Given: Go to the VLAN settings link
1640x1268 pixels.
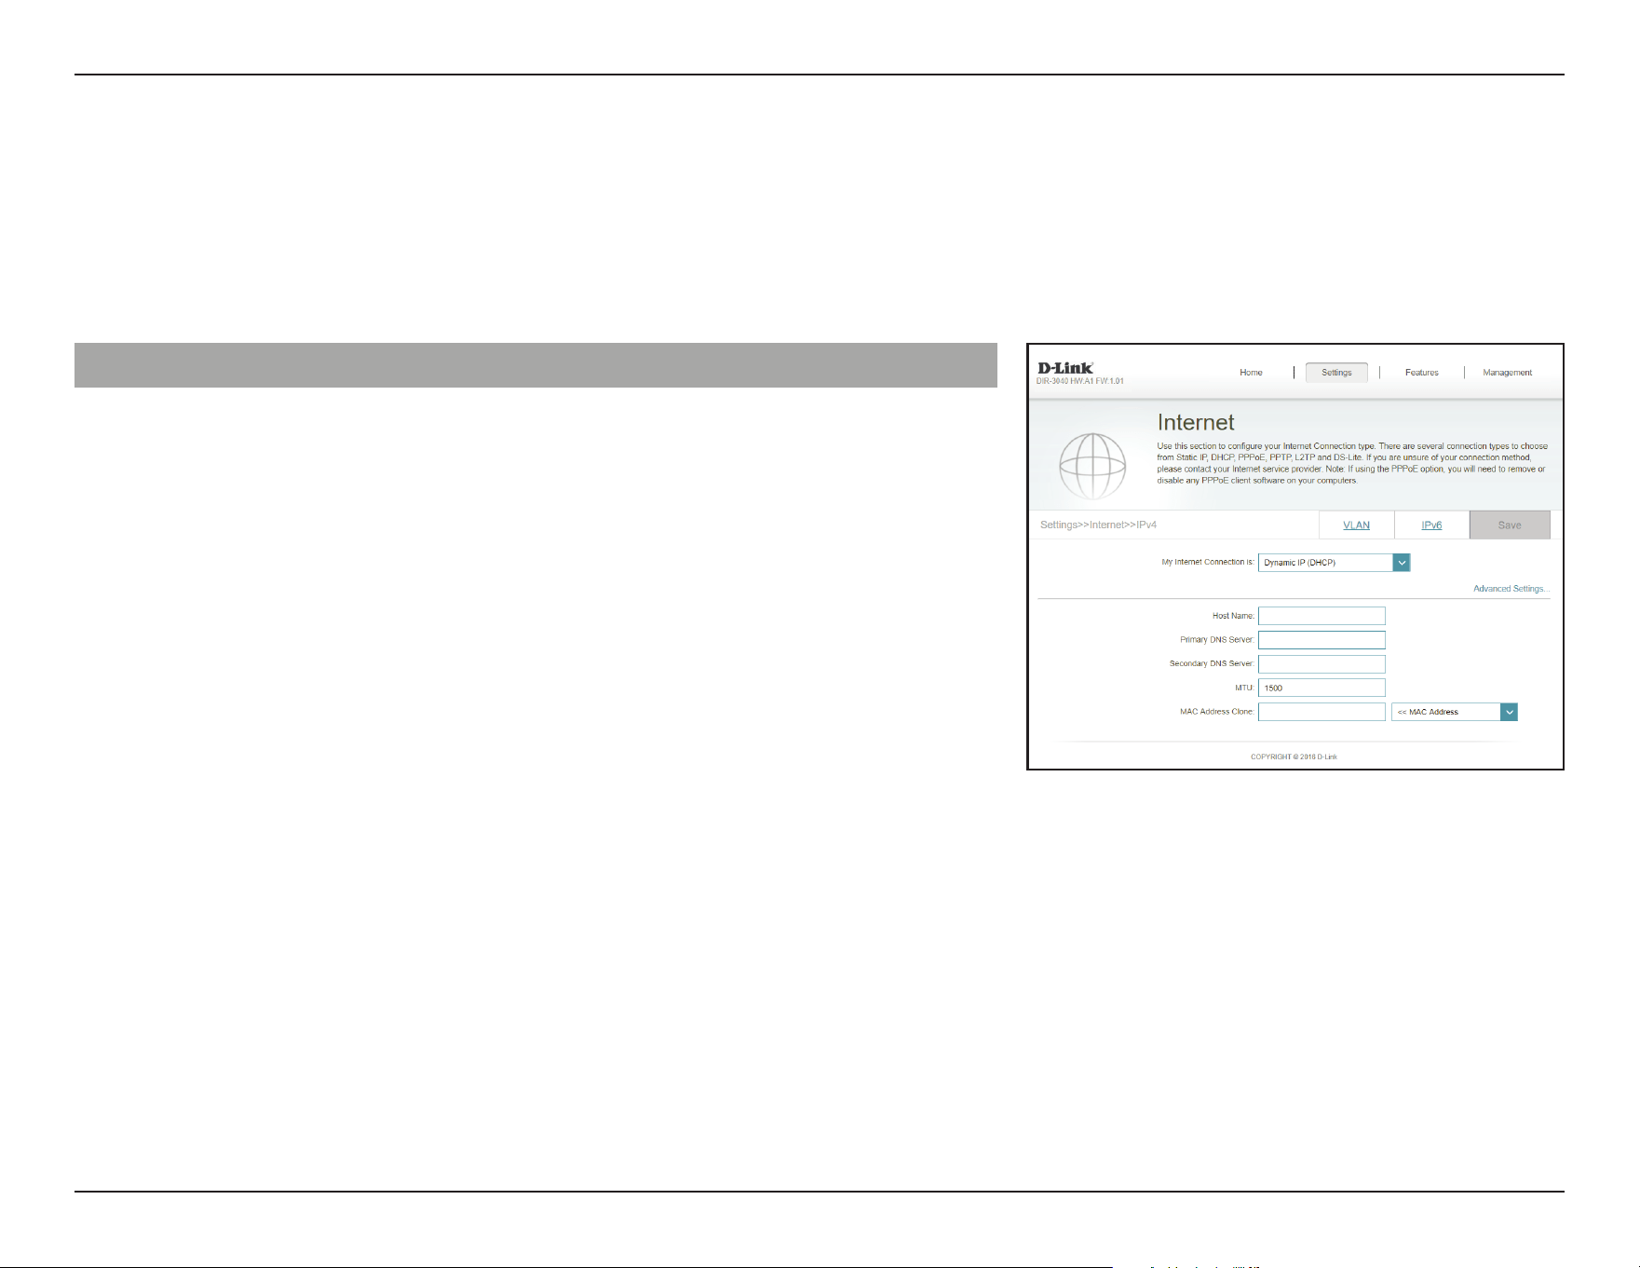Looking at the screenshot, I should [1356, 525].
